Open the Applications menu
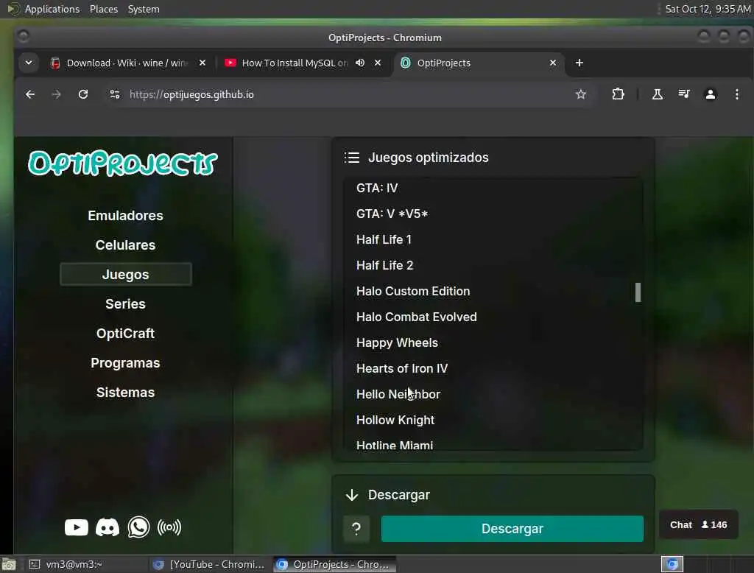The width and height of the screenshot is (754, 573). pos(52,9)
